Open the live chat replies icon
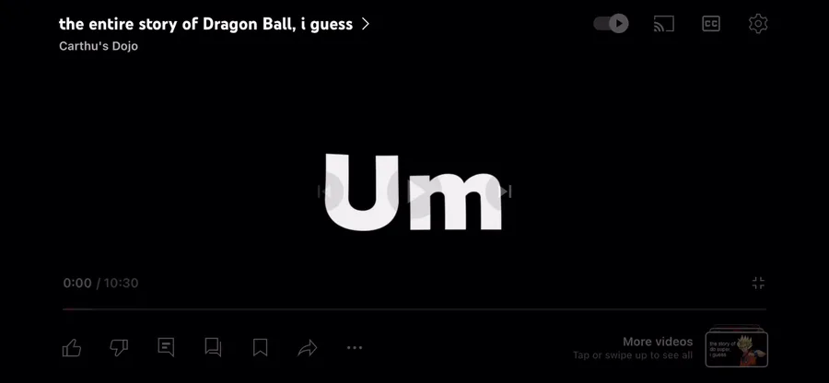Viewport: 829px width, 383px height. pos(213,348)
